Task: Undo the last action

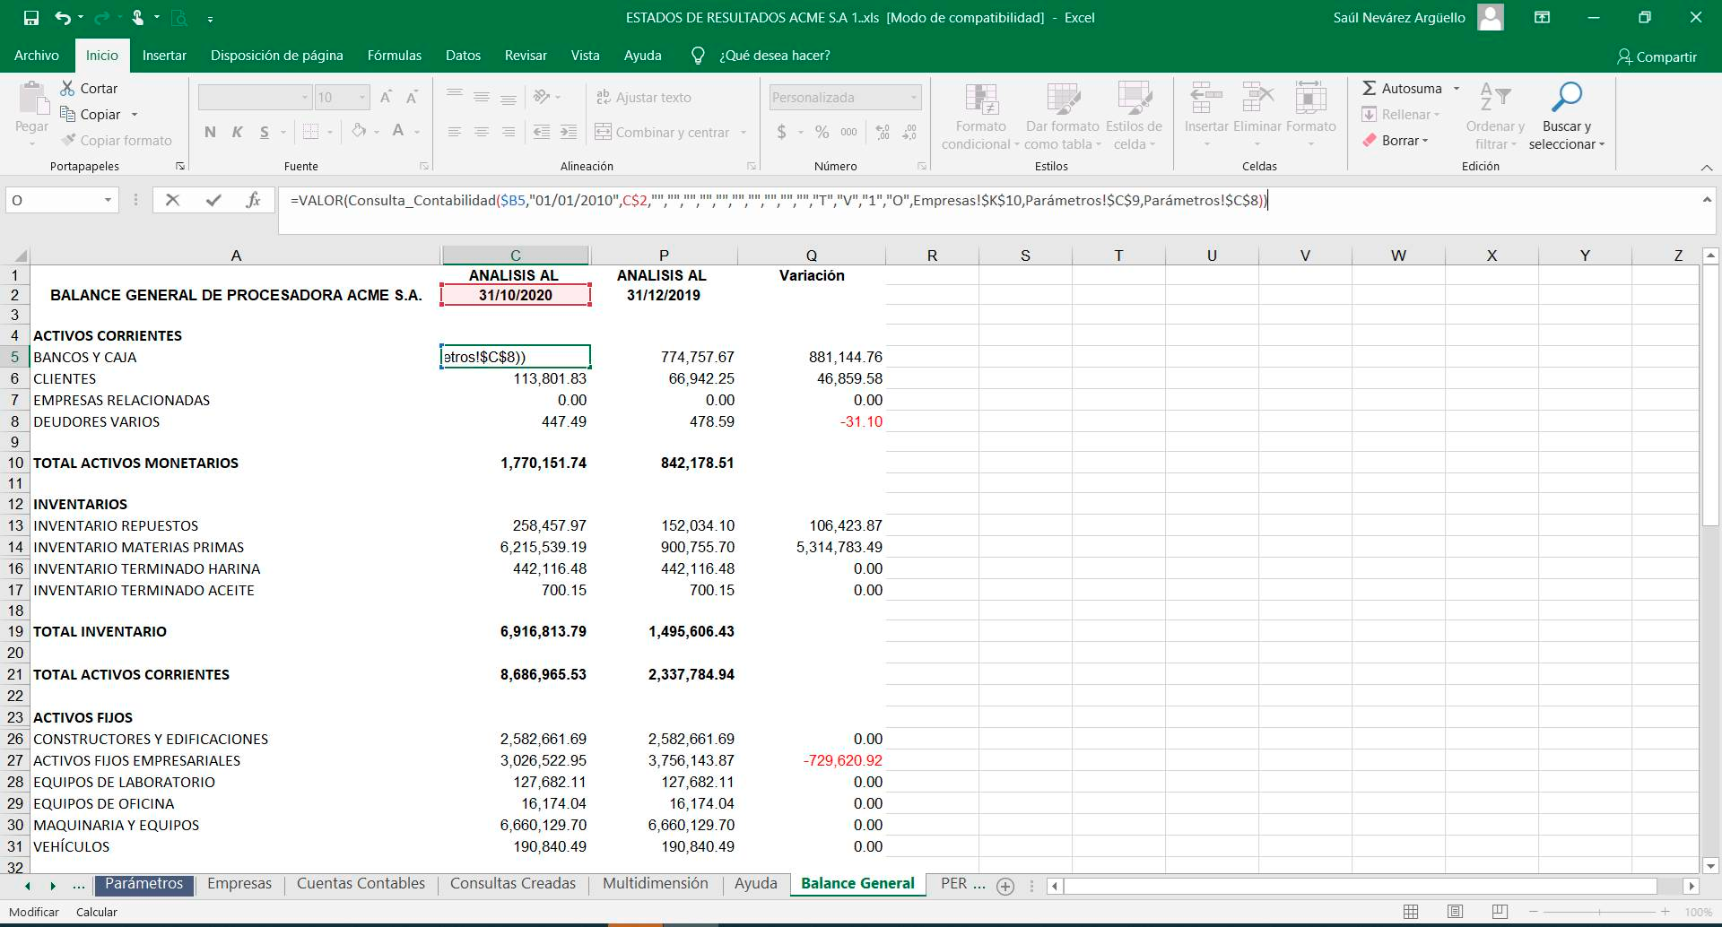Action: pyautogui.click(x=62, y=18)
